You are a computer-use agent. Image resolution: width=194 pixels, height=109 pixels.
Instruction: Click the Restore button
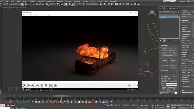point(164,53)
